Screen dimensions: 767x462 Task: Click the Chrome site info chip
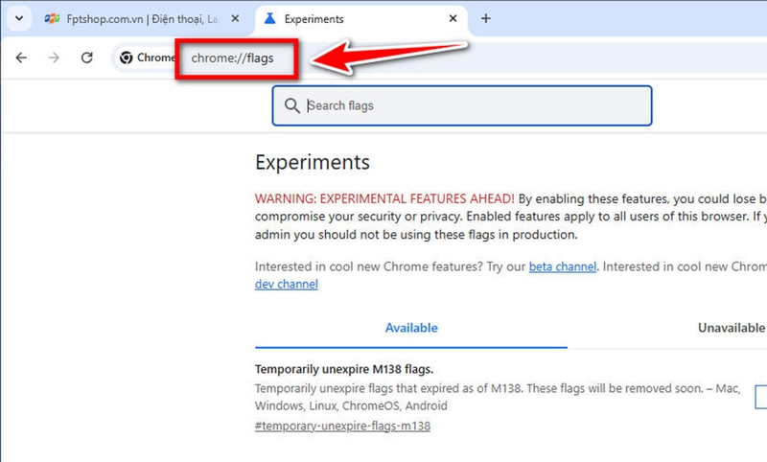pos(147,58)
